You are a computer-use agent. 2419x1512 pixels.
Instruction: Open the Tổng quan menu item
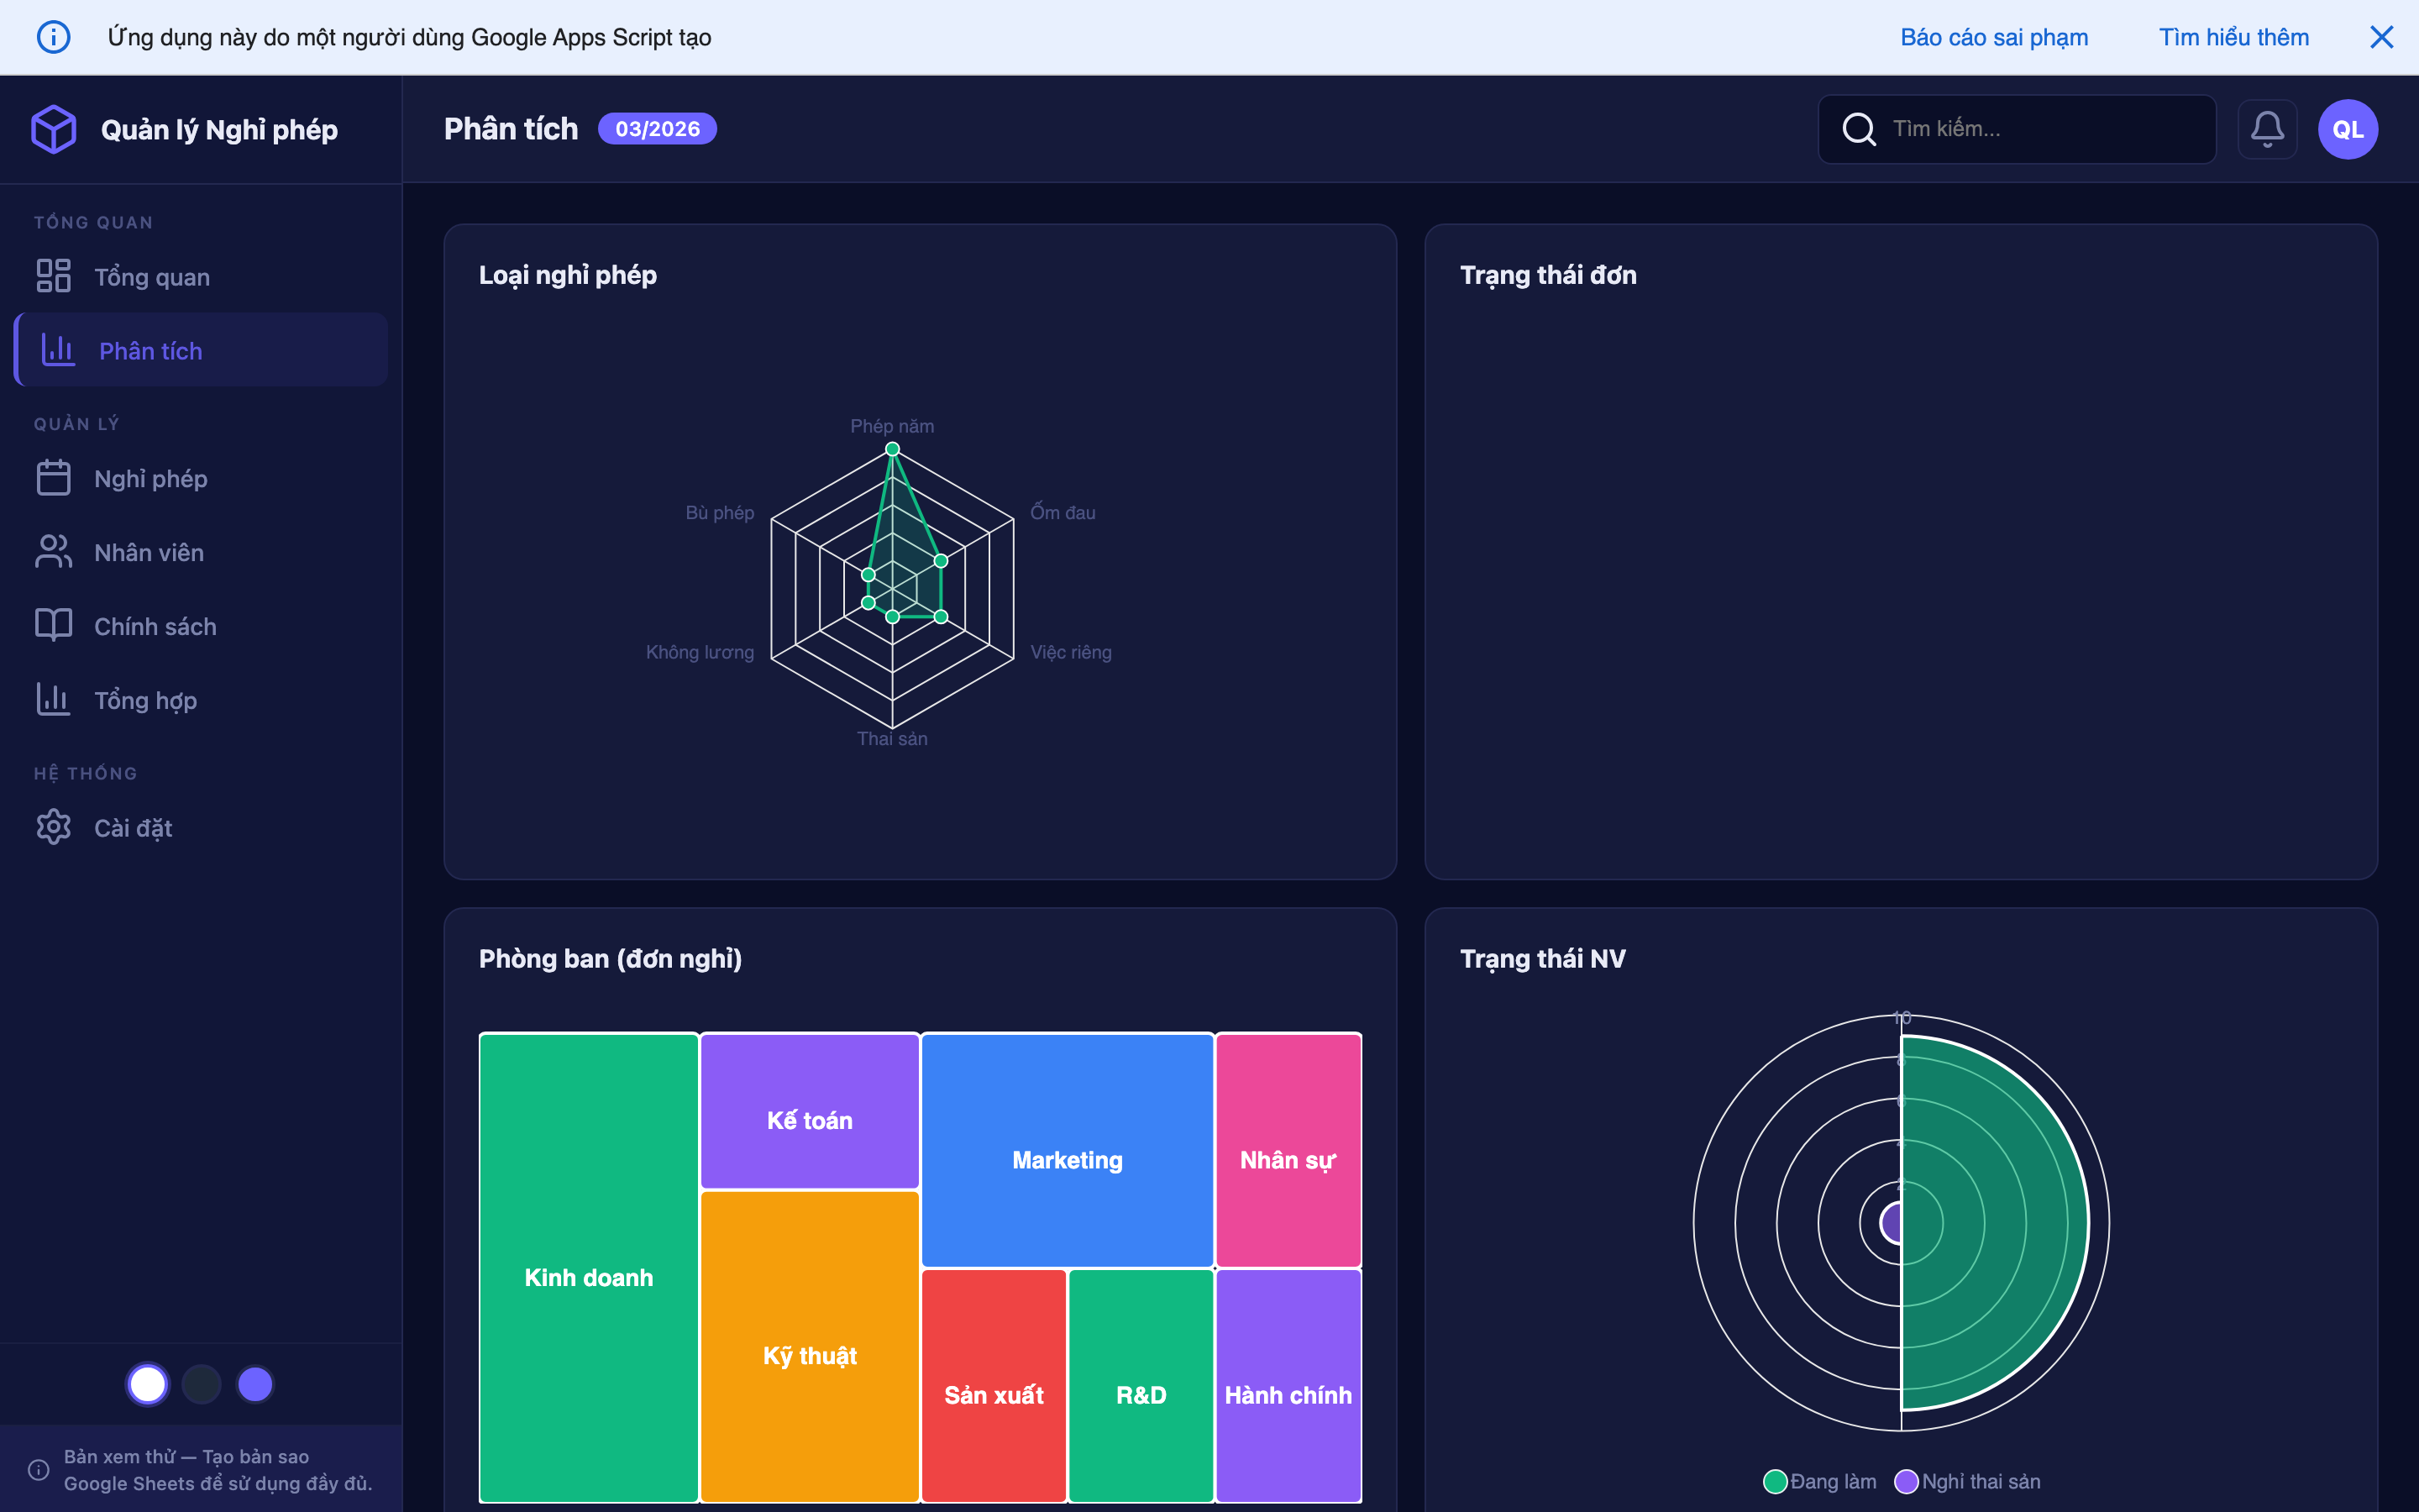152,276
